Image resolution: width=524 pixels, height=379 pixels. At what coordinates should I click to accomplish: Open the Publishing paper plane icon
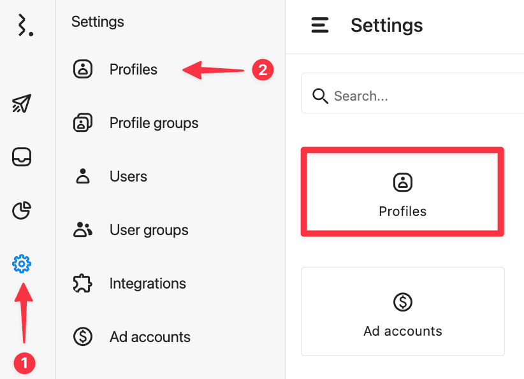tap(22, 103)
